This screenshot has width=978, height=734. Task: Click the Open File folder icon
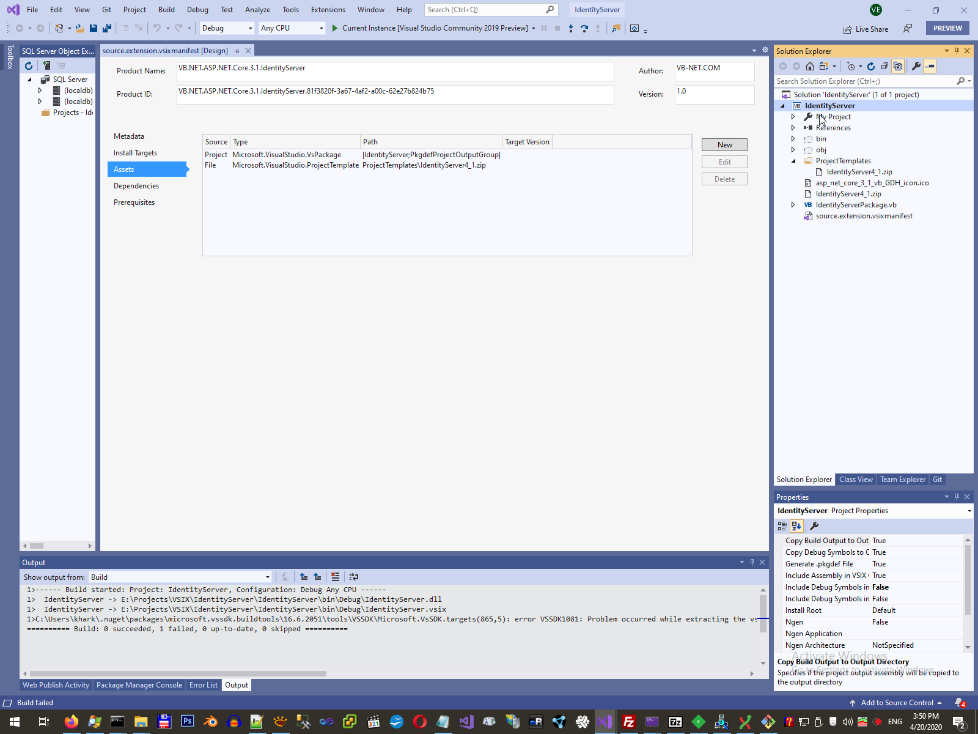click(x=80, y=28)
